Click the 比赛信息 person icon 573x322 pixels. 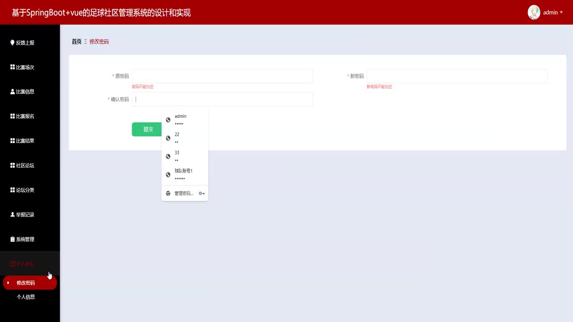tap(13, 91)
